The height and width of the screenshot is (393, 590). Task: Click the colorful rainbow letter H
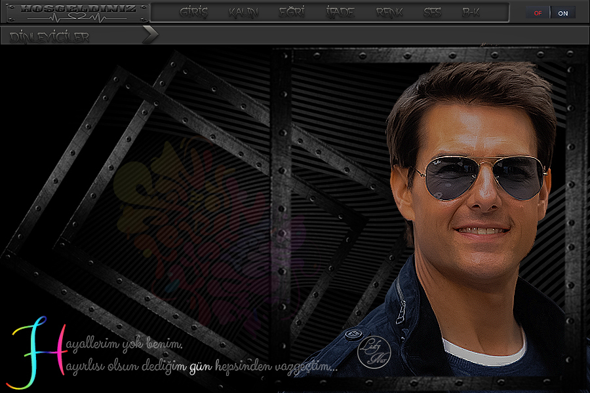click(33, 352)
